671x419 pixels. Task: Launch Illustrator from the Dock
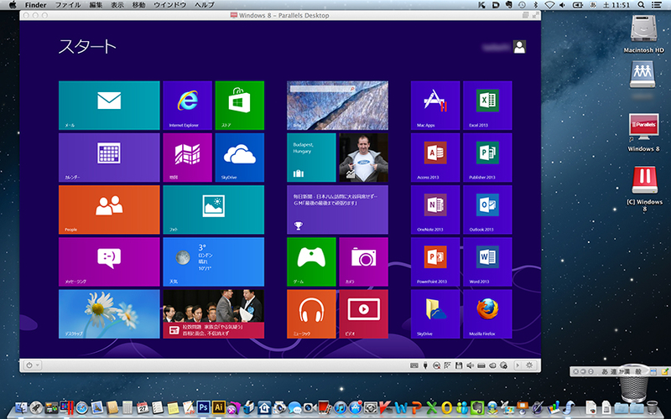[219, 407]
